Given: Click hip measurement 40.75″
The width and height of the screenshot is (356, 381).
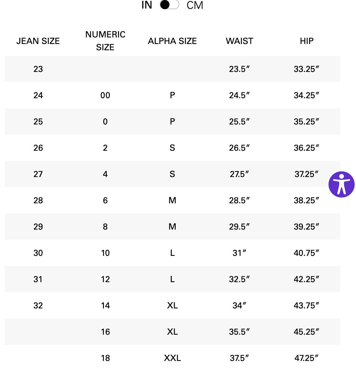Looking at the screenshot, I should point(307,253).
